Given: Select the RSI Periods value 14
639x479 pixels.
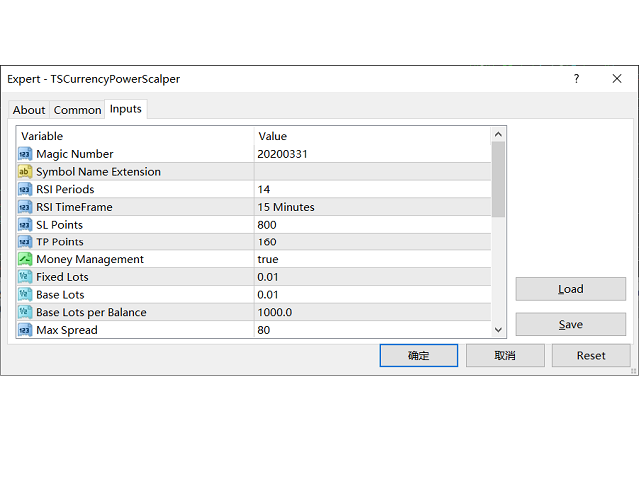Looking at the screenshot, I should [264, 189].
